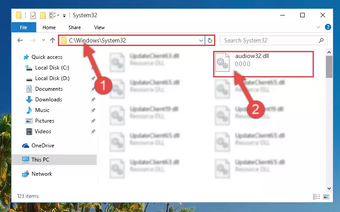Open Local Disk (C:) in sidebar

coord(52,68)
